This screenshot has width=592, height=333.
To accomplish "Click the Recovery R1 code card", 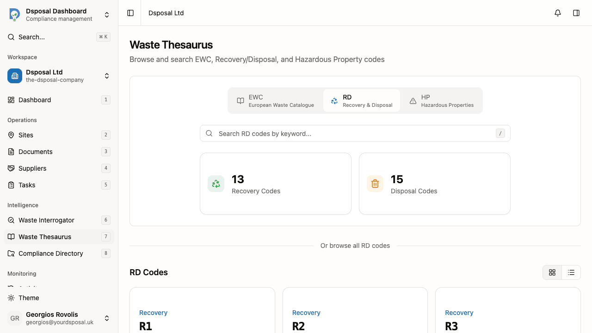I will coord(202,319).
